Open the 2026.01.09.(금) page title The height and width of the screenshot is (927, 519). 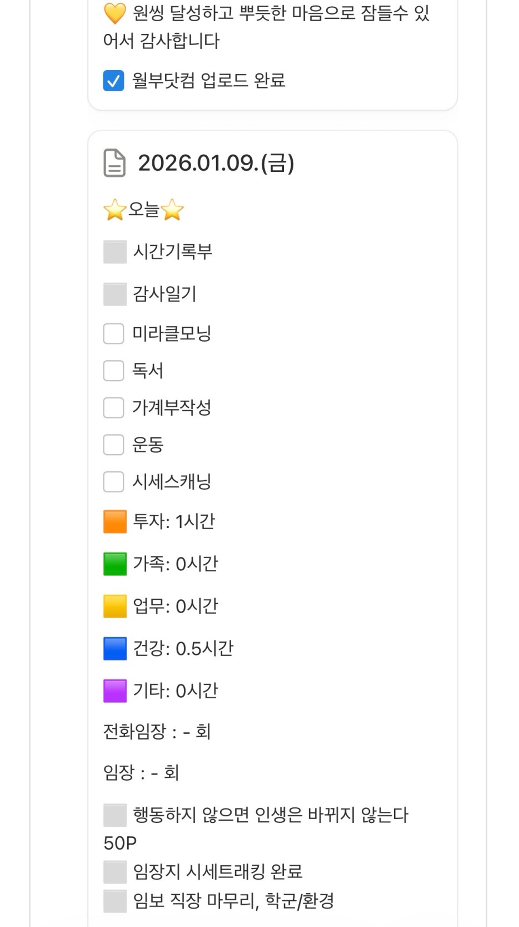click(x=216, y=163)
